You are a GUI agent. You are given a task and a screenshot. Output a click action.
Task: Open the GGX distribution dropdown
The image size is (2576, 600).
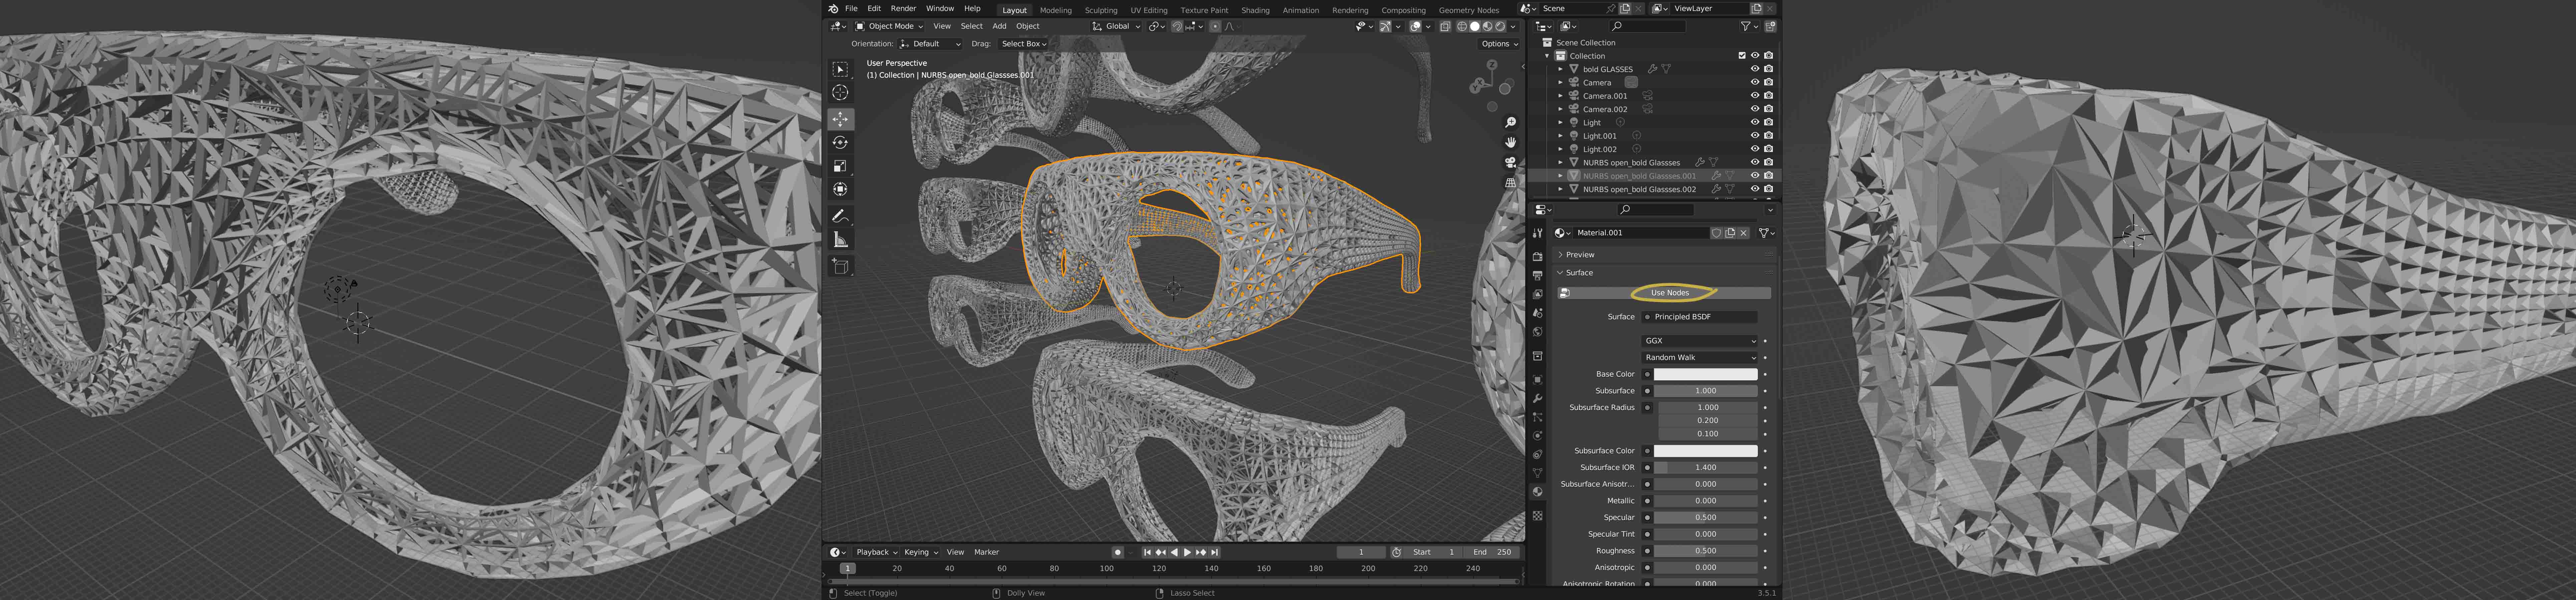tap(1700, 340)
